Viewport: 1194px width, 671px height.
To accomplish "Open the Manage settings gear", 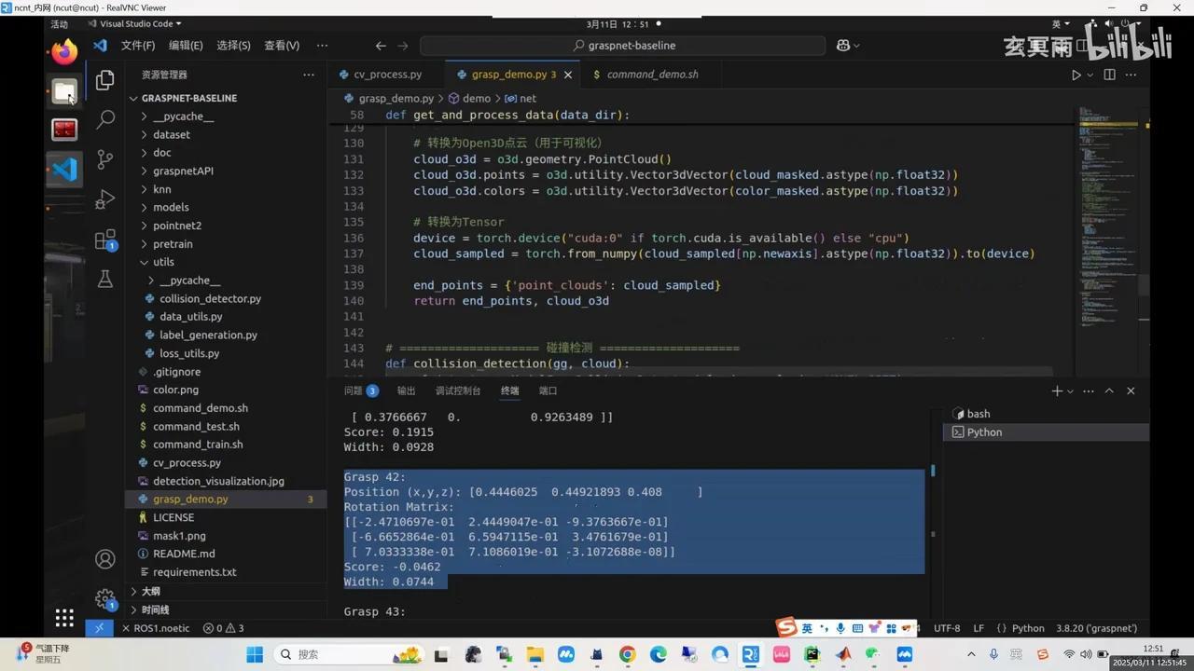I will (104, 599).
